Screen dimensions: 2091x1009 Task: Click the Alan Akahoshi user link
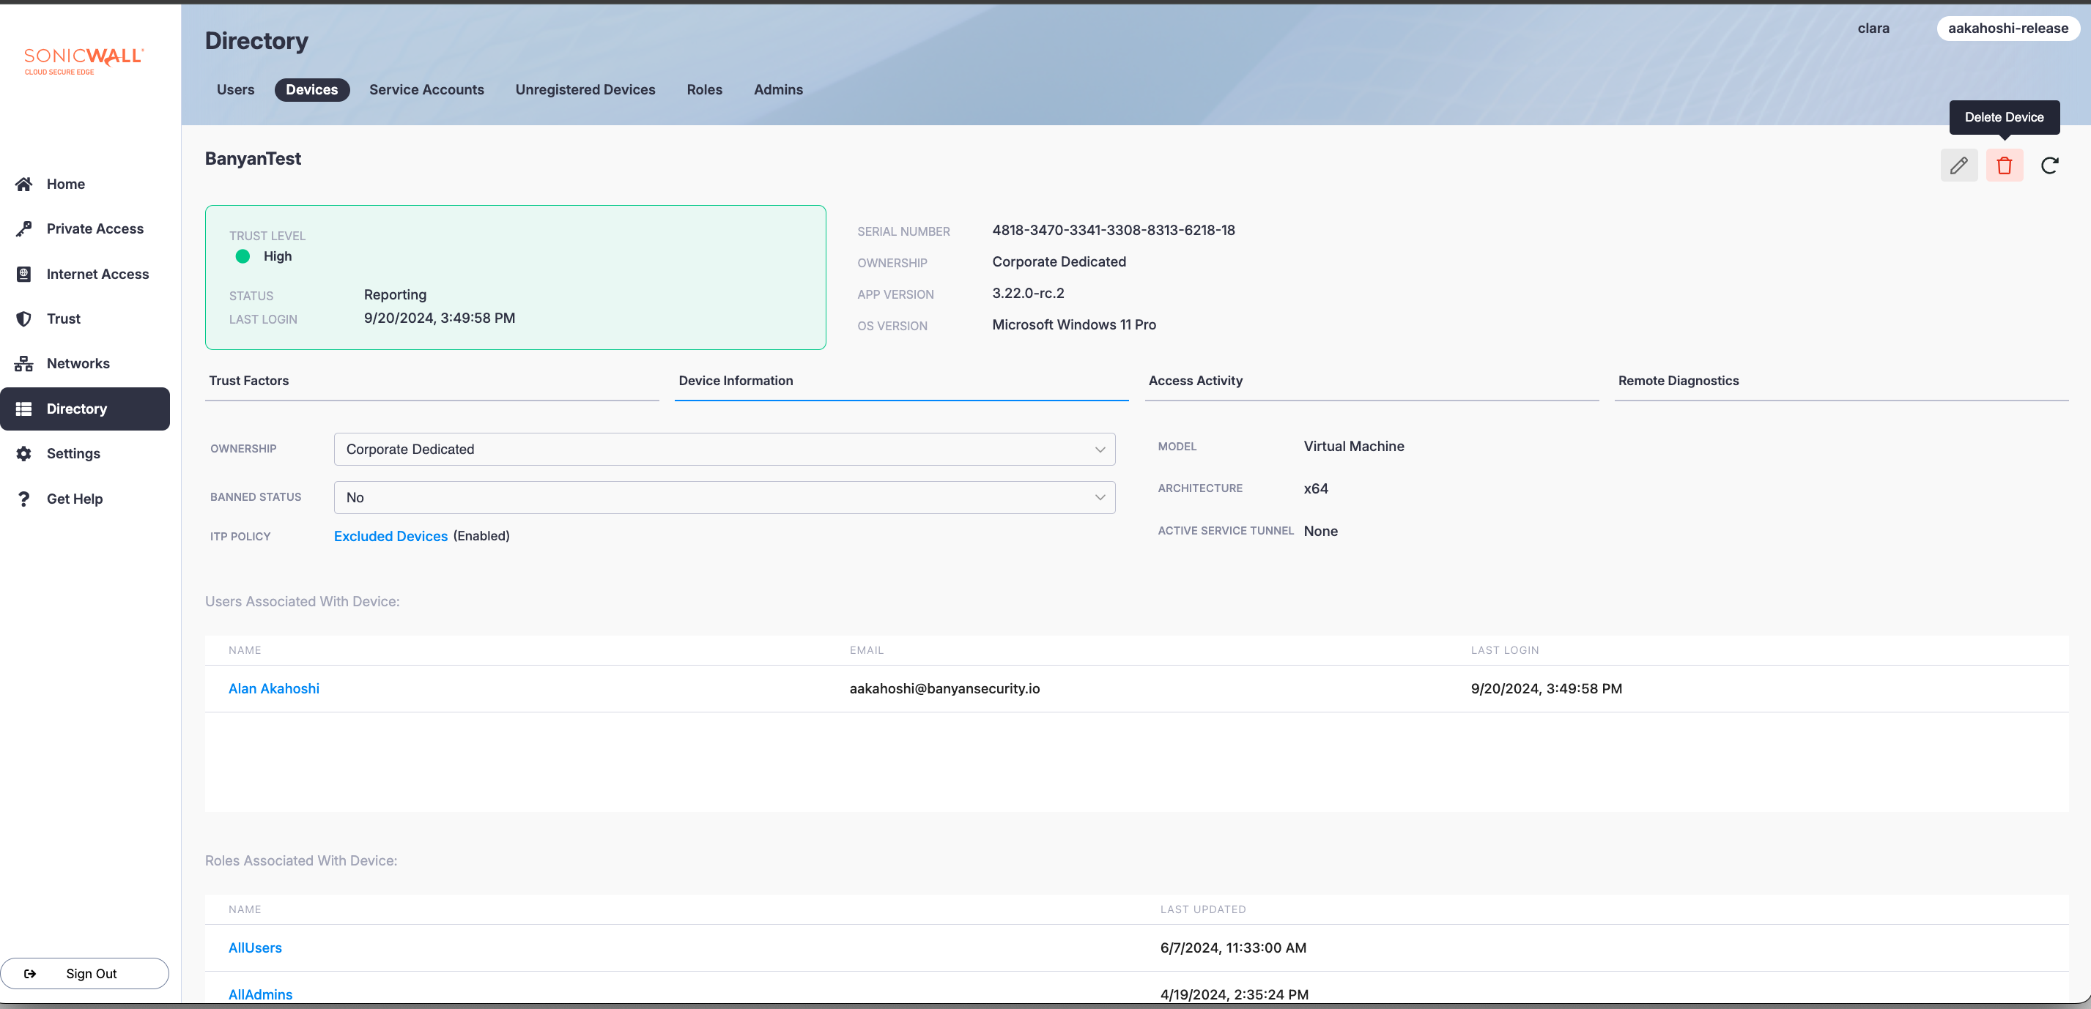(273, 688)
